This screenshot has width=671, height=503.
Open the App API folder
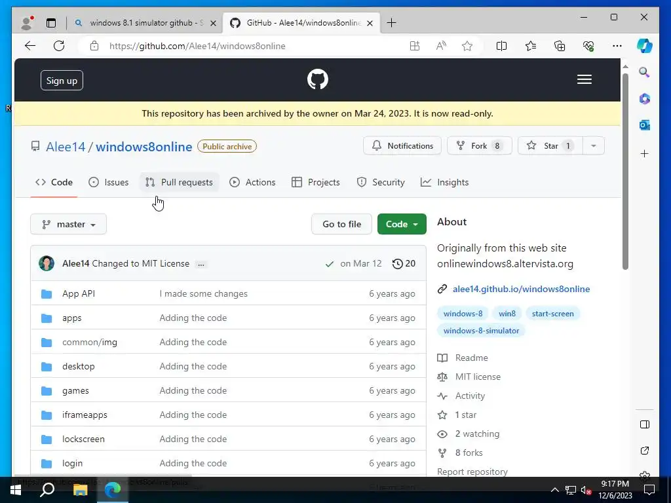[x=79, y=294]
